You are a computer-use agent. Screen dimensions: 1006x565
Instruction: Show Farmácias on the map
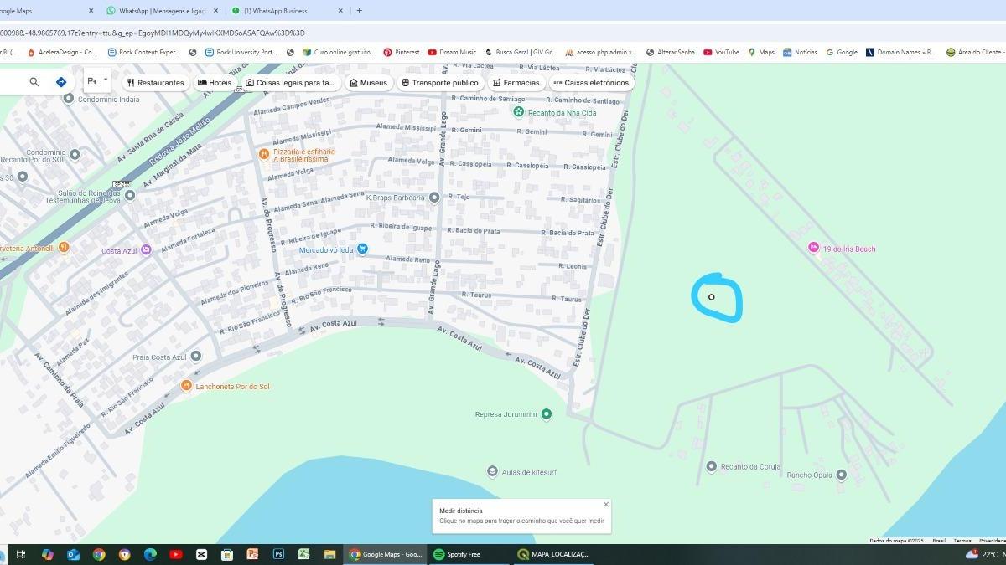(x=516, y=83)
